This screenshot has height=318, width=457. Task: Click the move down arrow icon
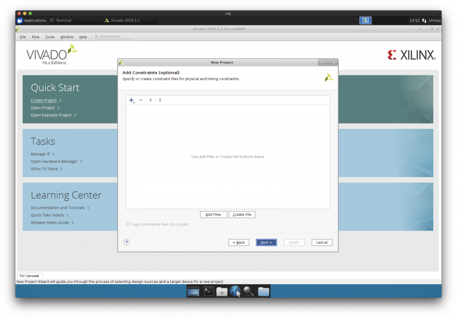160,100
